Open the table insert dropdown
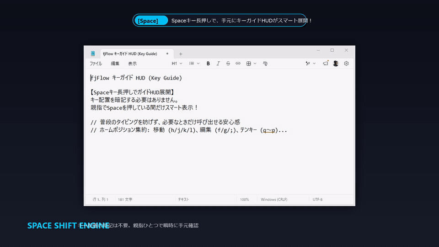This screenshot has width=439, height=247. tap(251, 64)
